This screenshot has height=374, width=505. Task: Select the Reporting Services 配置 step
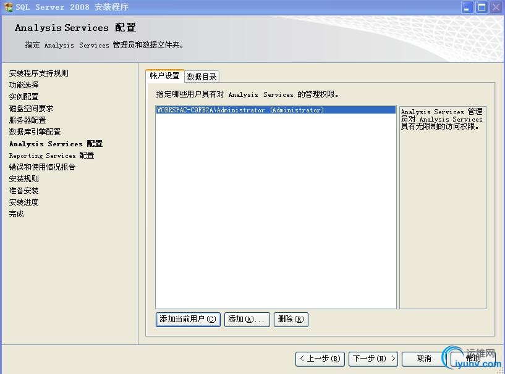tap(51, 156)
